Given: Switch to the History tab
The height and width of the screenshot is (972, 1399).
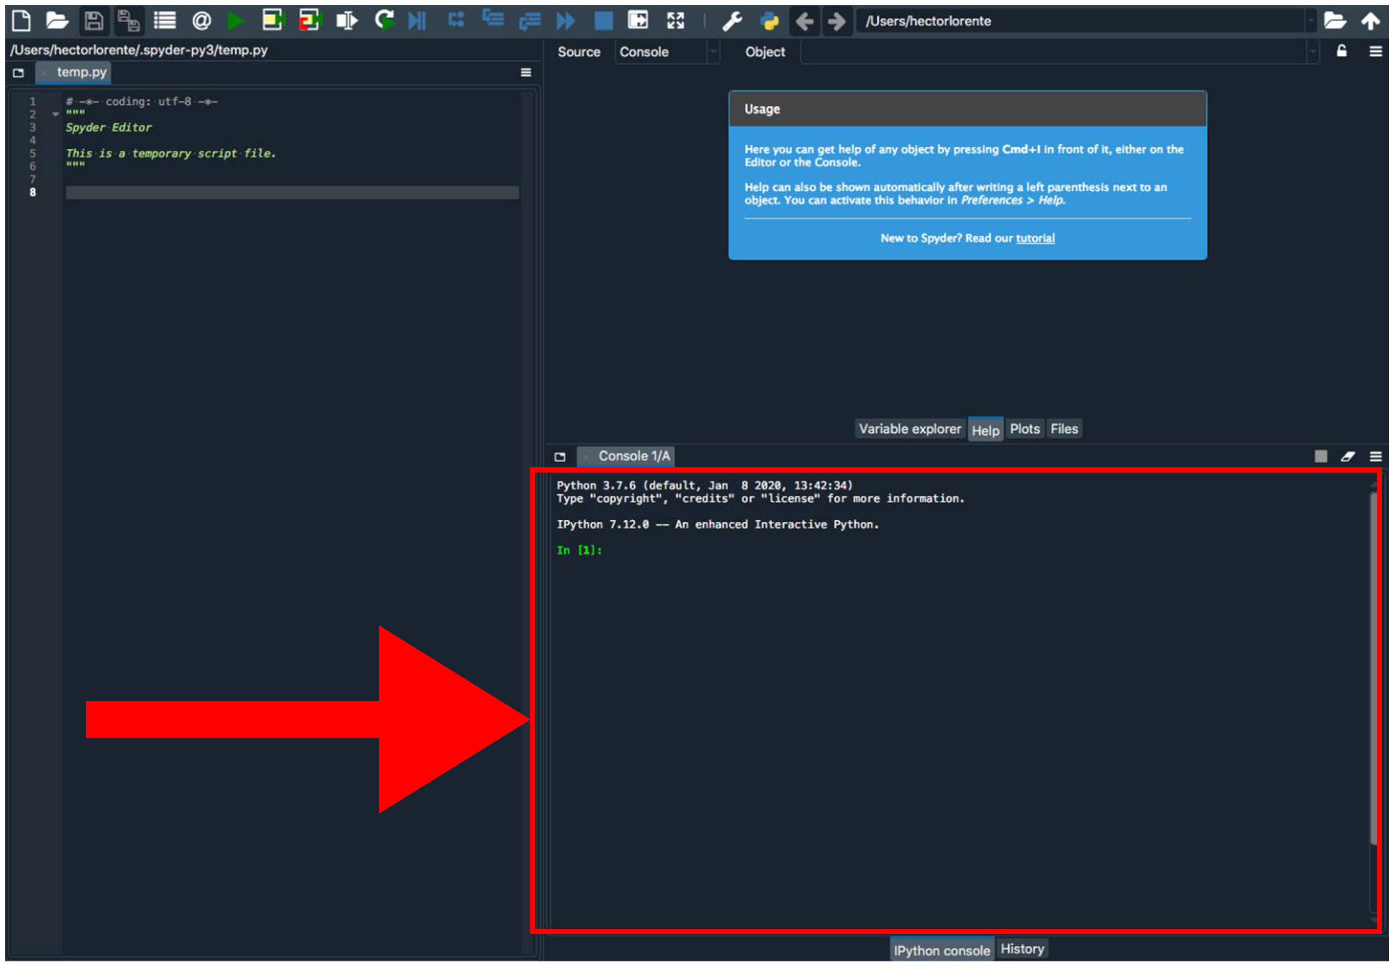Looking at the screenshot, I should click(1021, 949).
